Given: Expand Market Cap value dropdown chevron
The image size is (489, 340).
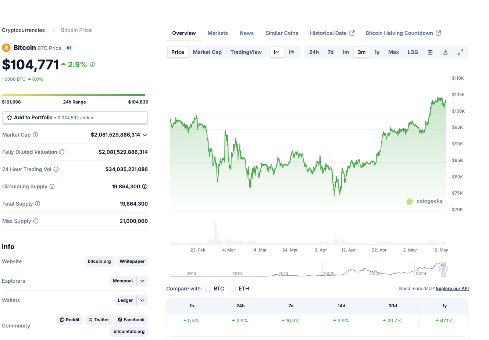Looking at the screenshot, I should click(x=145, y=135).
